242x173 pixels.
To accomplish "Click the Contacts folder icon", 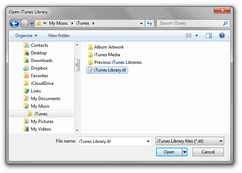I will coord(26,45).
